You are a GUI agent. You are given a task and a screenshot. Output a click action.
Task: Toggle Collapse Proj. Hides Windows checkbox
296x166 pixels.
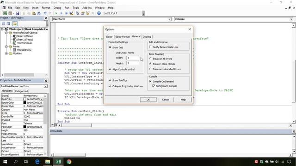point(110,86)
